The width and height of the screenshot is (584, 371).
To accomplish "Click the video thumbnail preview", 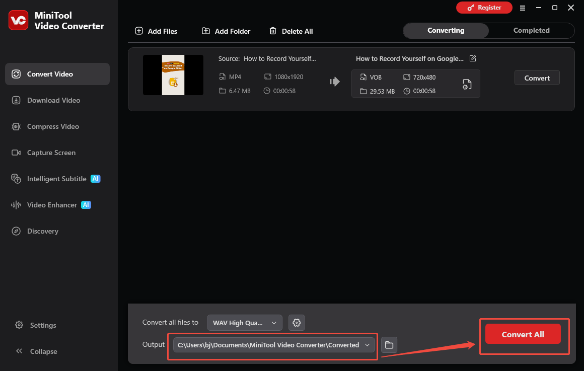I will pos(173,75).
